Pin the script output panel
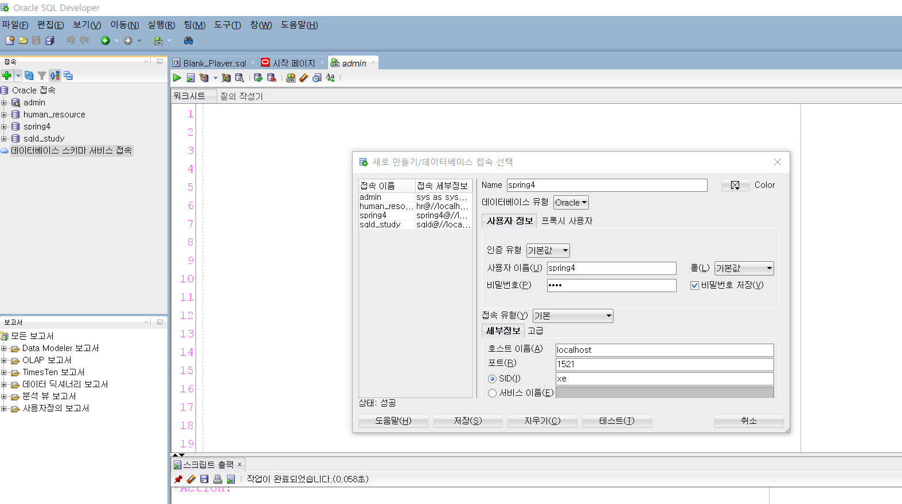Image resolution: width=902 pixels, height=504 pixels. click(178, 479)
